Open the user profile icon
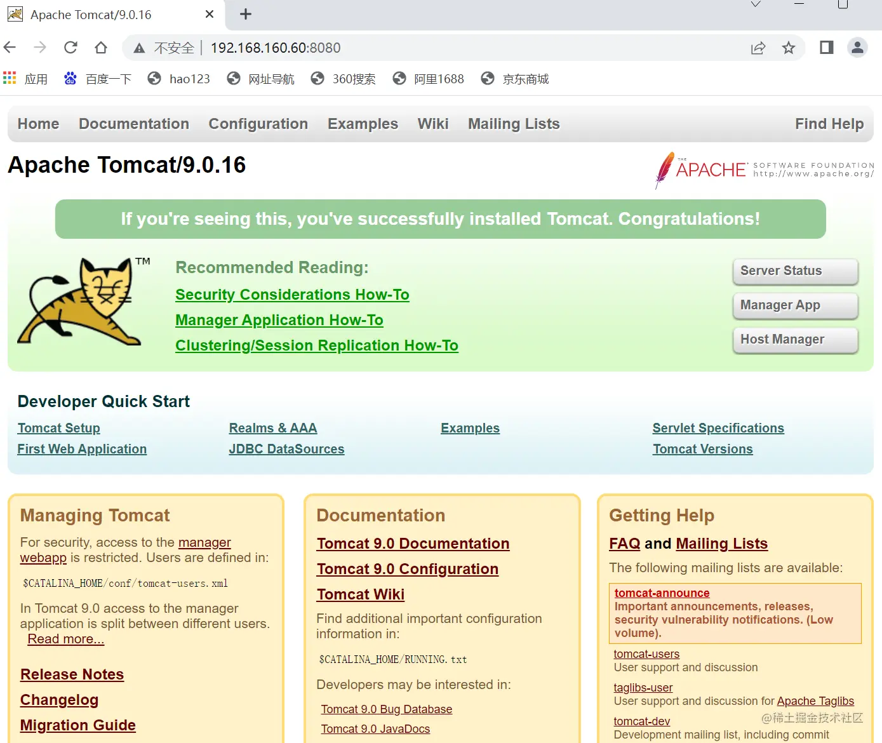Image resolution: width=882 pixels, height=743 pixels. pyautogui.click(x=857, y=48)
